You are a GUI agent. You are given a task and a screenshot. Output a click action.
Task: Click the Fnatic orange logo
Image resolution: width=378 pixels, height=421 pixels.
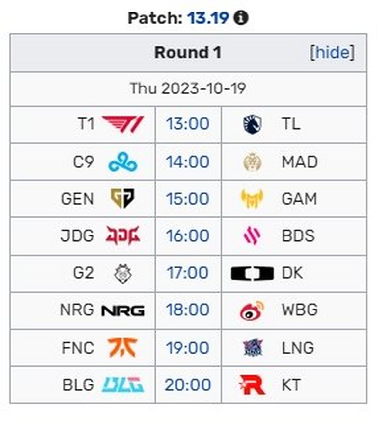(123, 347)
